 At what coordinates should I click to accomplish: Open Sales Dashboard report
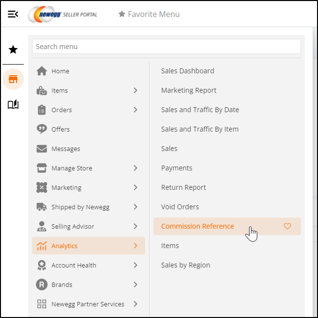point(187,71)
